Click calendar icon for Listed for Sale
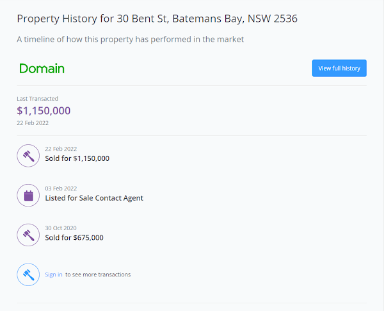The height and width of the screenshot is (311, 384). tap(28, 195)
